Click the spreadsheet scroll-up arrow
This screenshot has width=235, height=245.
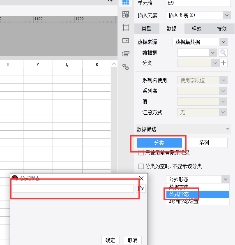click(114, 64)
